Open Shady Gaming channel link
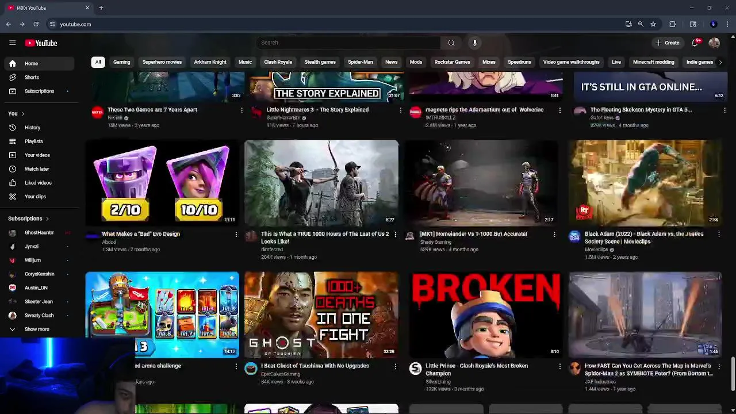 coord(435,242)
